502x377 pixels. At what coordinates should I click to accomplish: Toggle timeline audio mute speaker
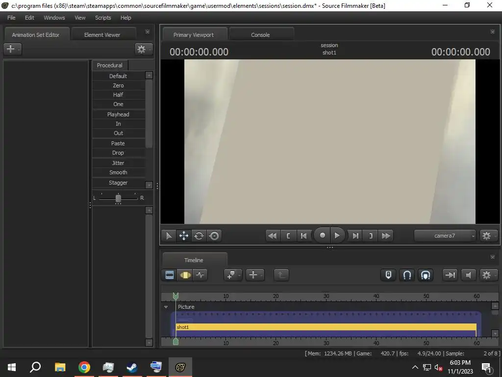click(468, 275)
